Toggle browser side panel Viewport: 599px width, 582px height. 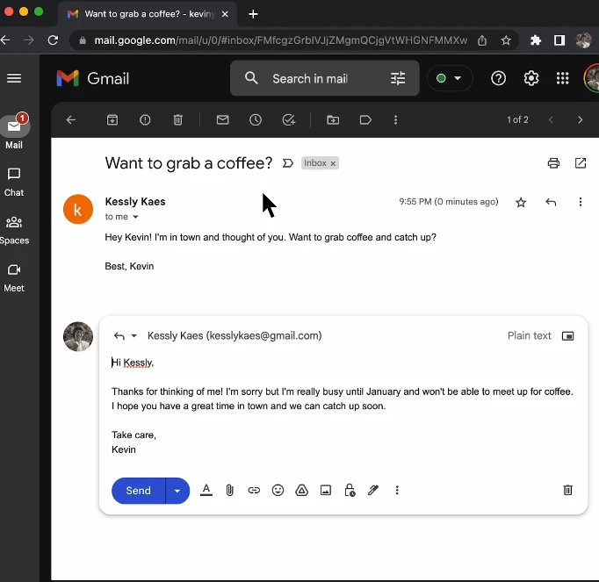559,40
